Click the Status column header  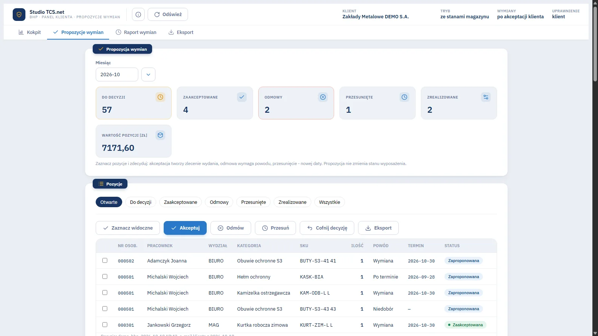coord(452,246)
